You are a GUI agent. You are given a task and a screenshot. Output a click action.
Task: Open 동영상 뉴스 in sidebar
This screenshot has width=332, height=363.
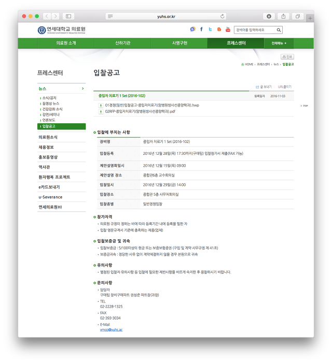coord(50,104)
